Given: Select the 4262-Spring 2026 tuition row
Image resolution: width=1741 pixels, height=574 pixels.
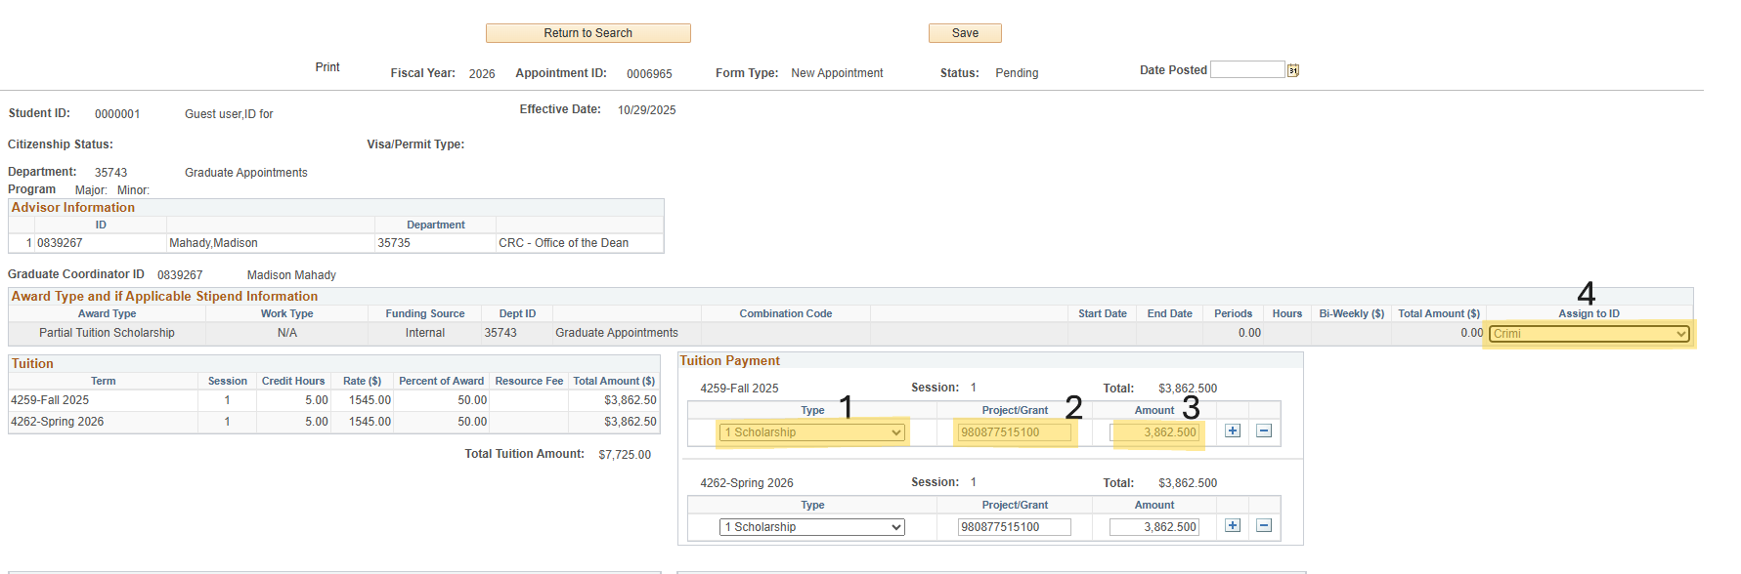Looking at the screenshot, I should point(58,422).
